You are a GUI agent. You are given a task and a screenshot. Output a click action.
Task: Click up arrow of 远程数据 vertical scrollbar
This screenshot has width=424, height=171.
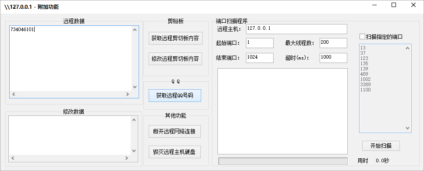coord(135,30)
